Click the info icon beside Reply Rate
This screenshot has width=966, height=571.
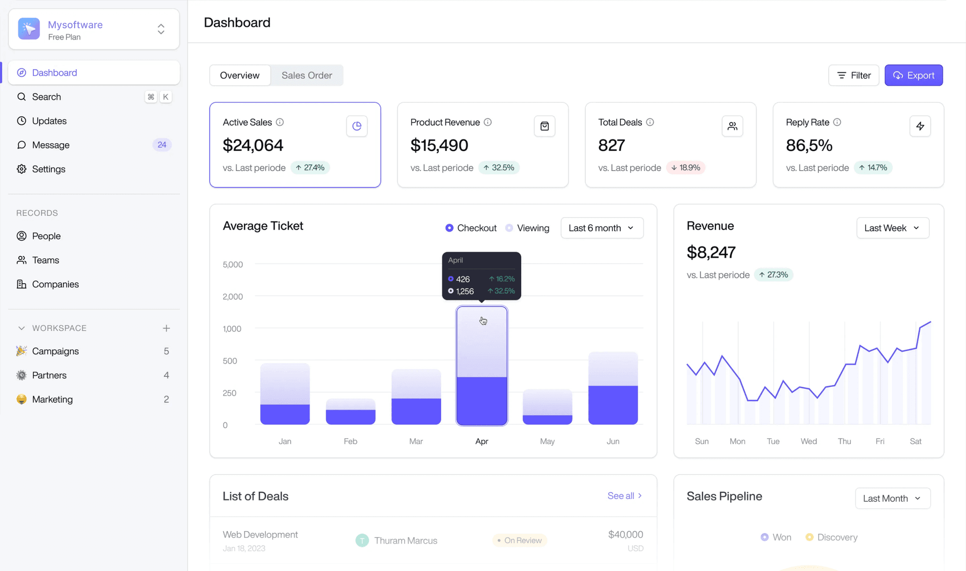pyautogui.click(x=837, y=122)
